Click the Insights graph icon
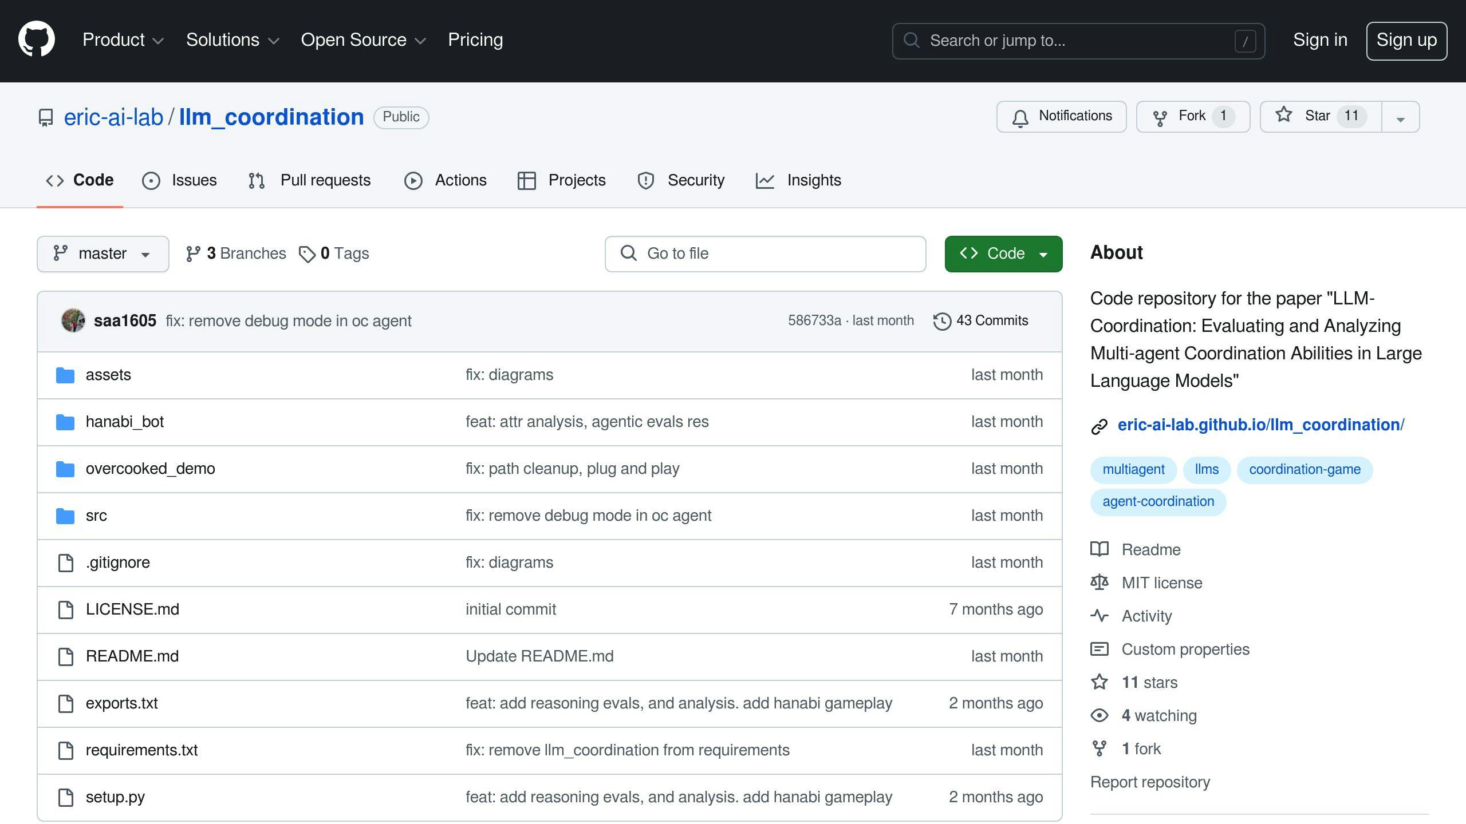Viewport: 1466px width, 824px height. (765, 180)
